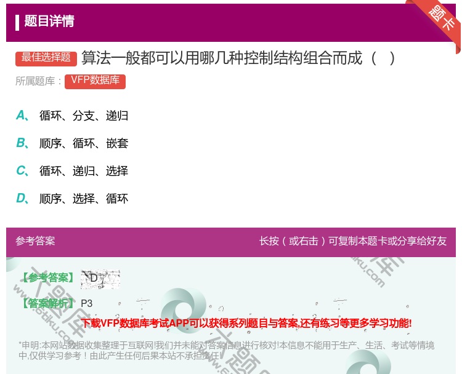Click the 题目详情 header title
This screenshot has width=462, height=374.
point(49,21)
